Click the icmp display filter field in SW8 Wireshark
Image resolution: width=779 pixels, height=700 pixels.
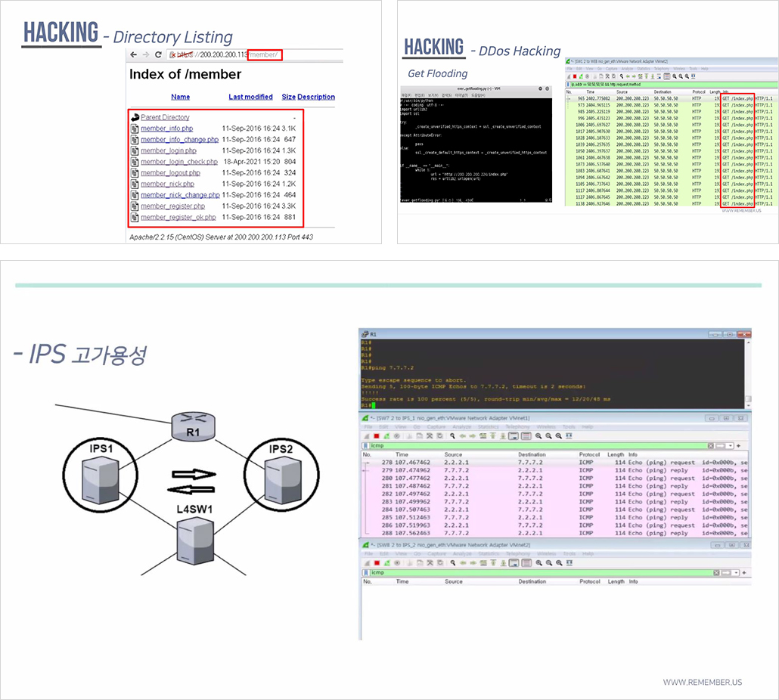click(529, 573)
